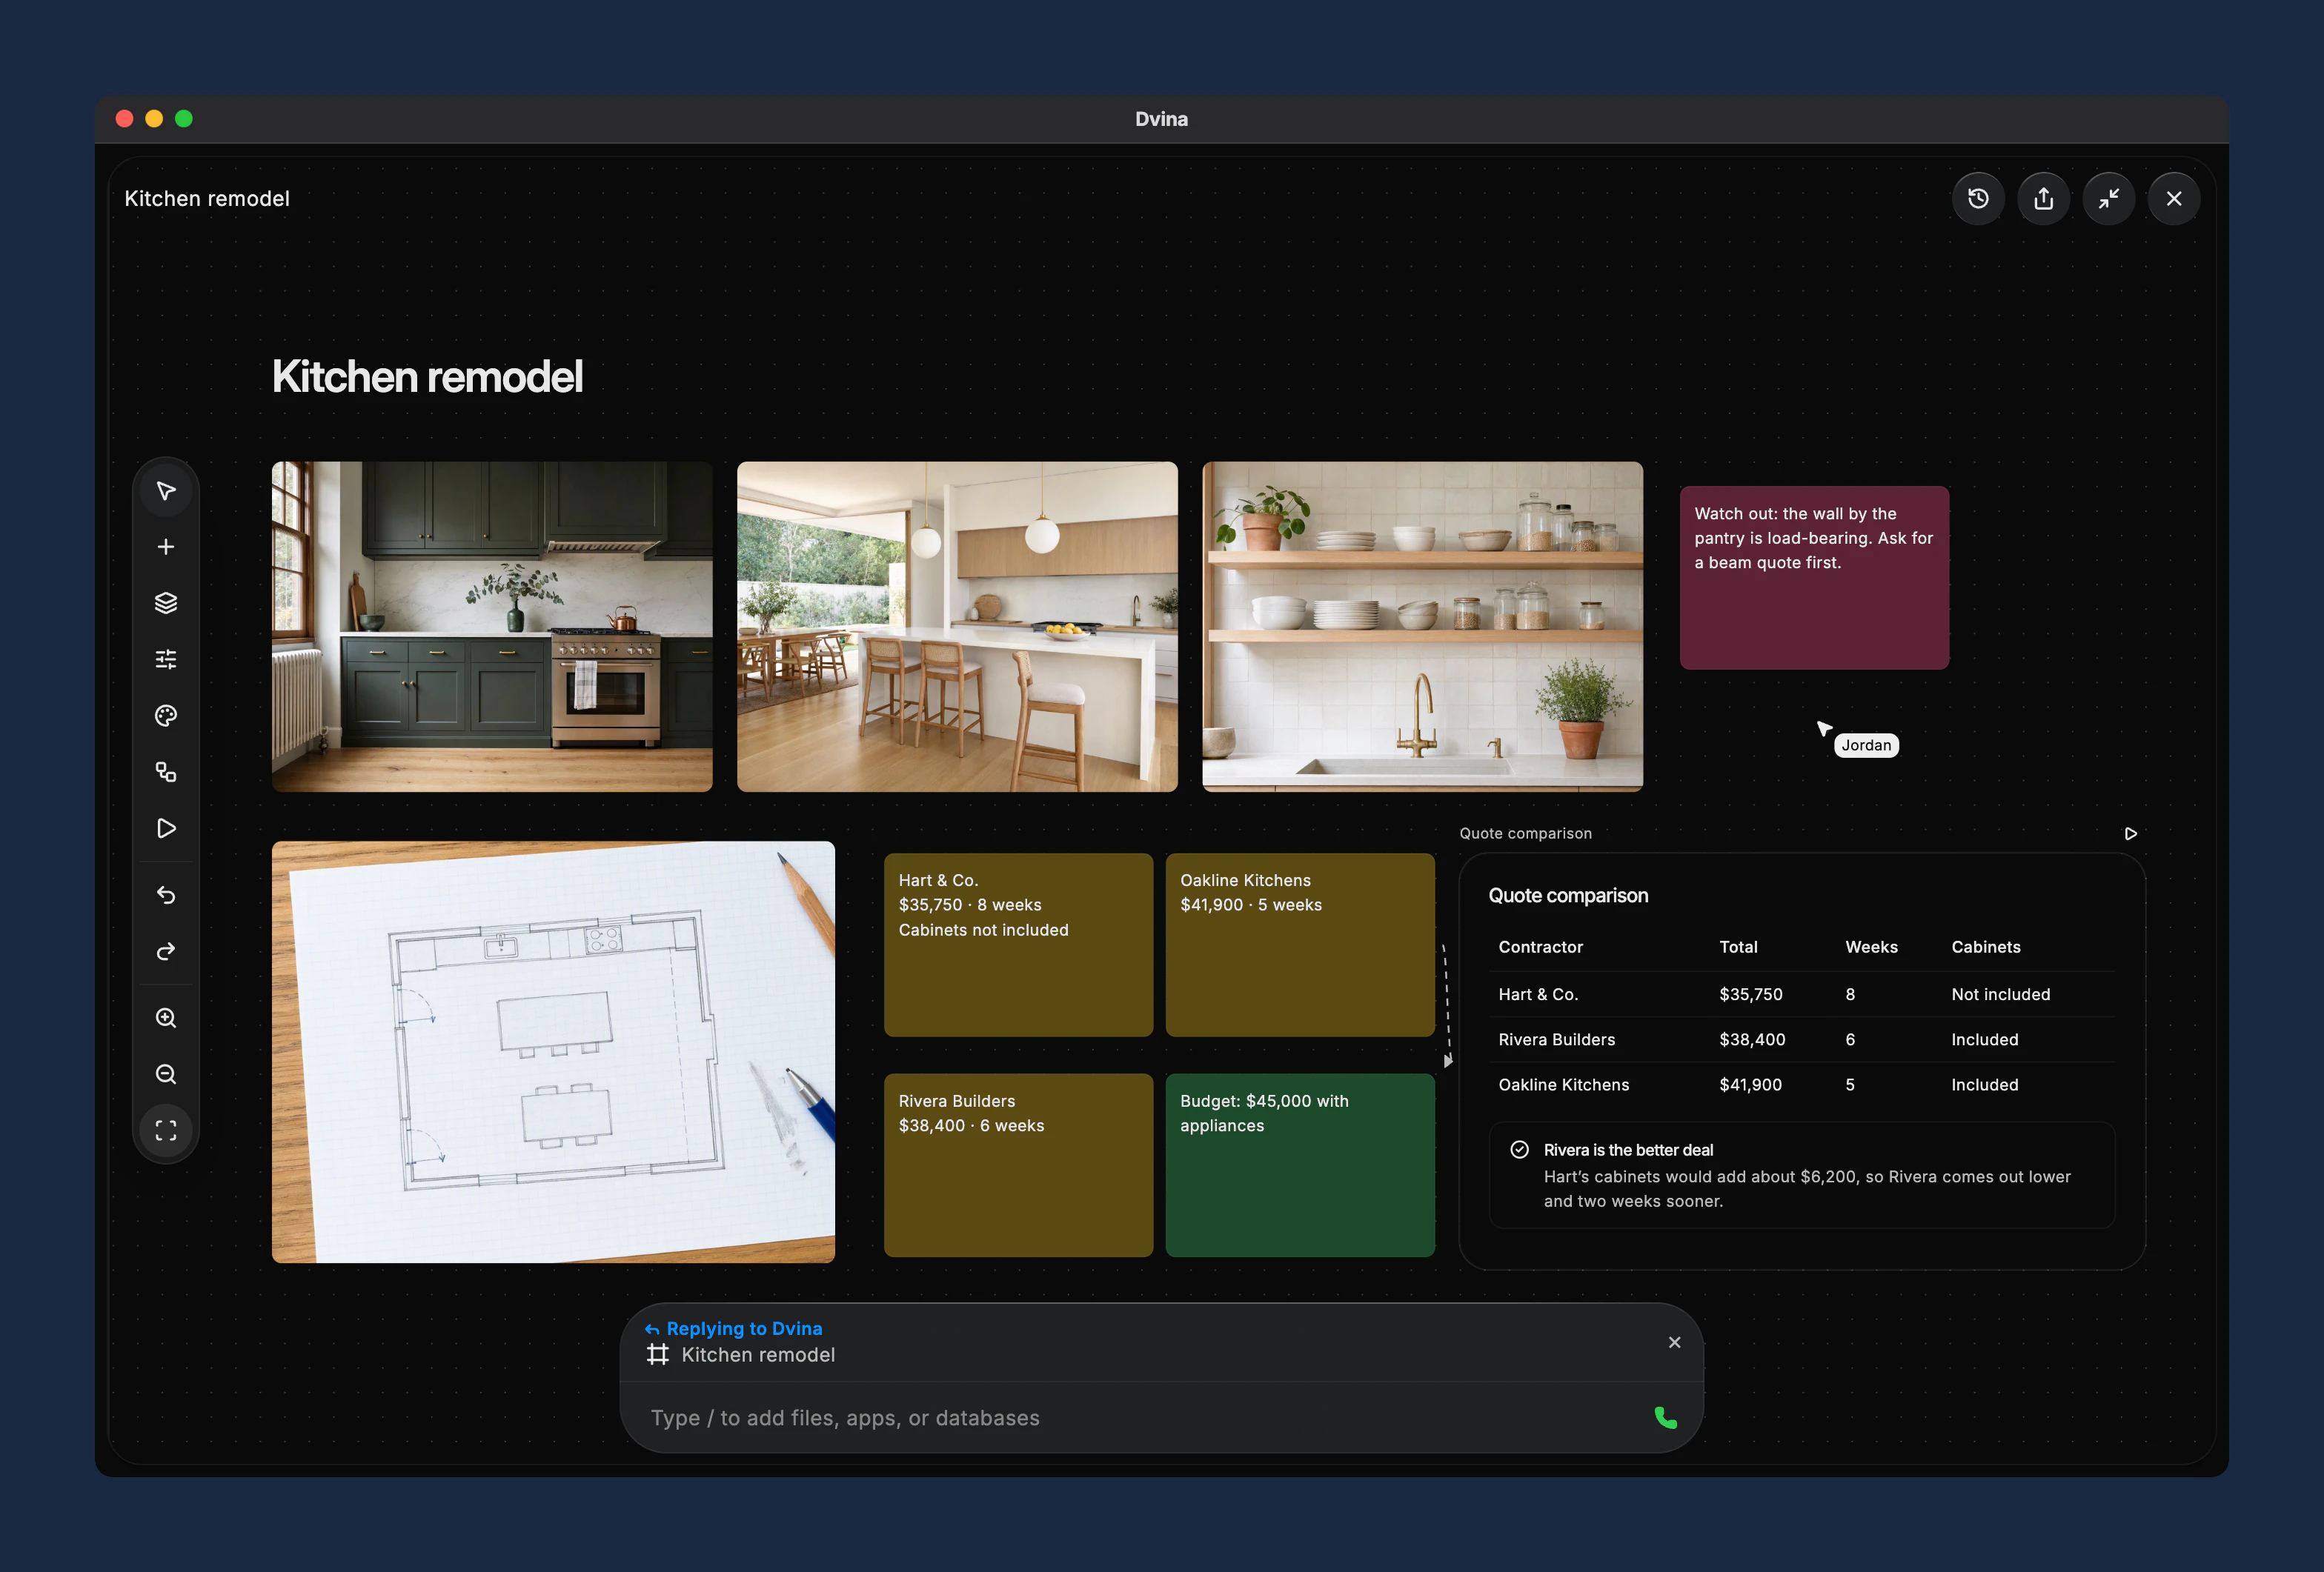Open the layers stack tool
The image size is (2324, 1572).
coord(166,602)
